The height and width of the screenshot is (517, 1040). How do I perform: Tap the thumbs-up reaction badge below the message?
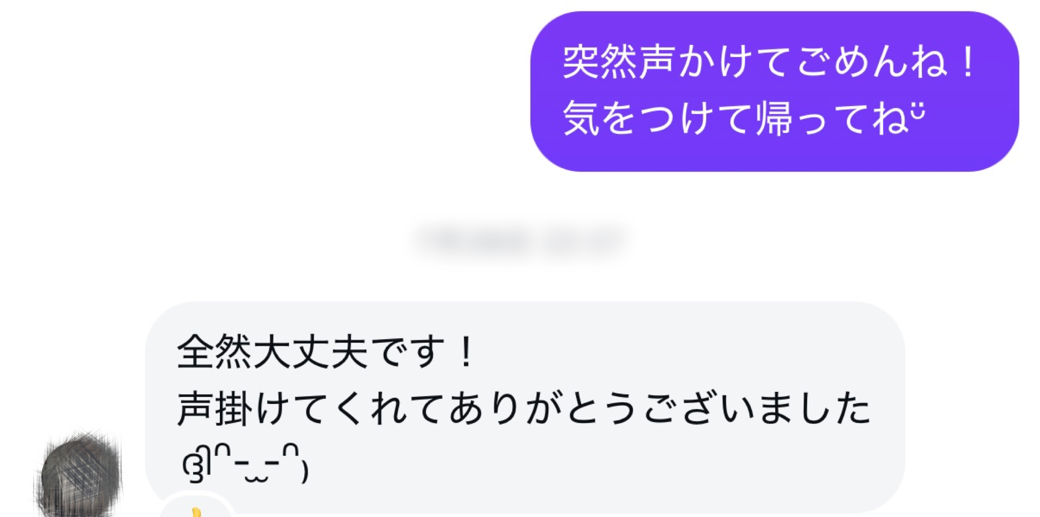pyautogui.click(x=197, y=506)
